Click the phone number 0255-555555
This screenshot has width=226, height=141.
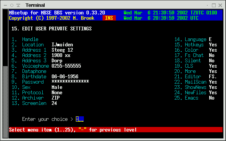(66, 66)
